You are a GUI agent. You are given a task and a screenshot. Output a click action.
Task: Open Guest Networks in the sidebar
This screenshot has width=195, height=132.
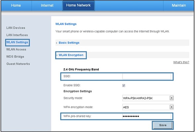18,64
